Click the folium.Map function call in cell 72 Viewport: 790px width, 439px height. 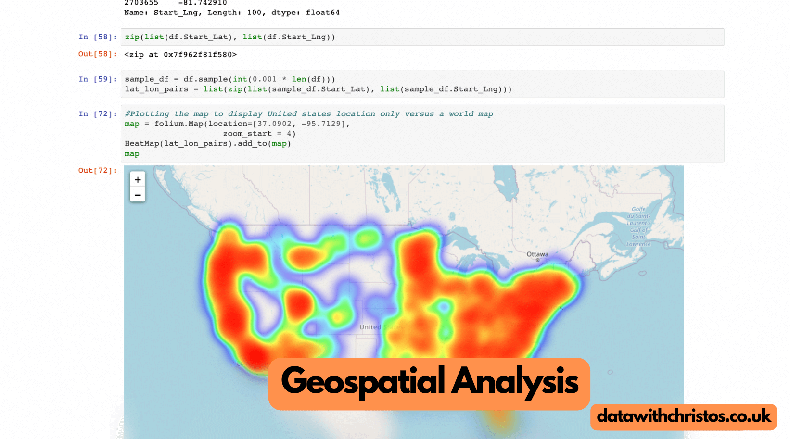tap(178, 124)
